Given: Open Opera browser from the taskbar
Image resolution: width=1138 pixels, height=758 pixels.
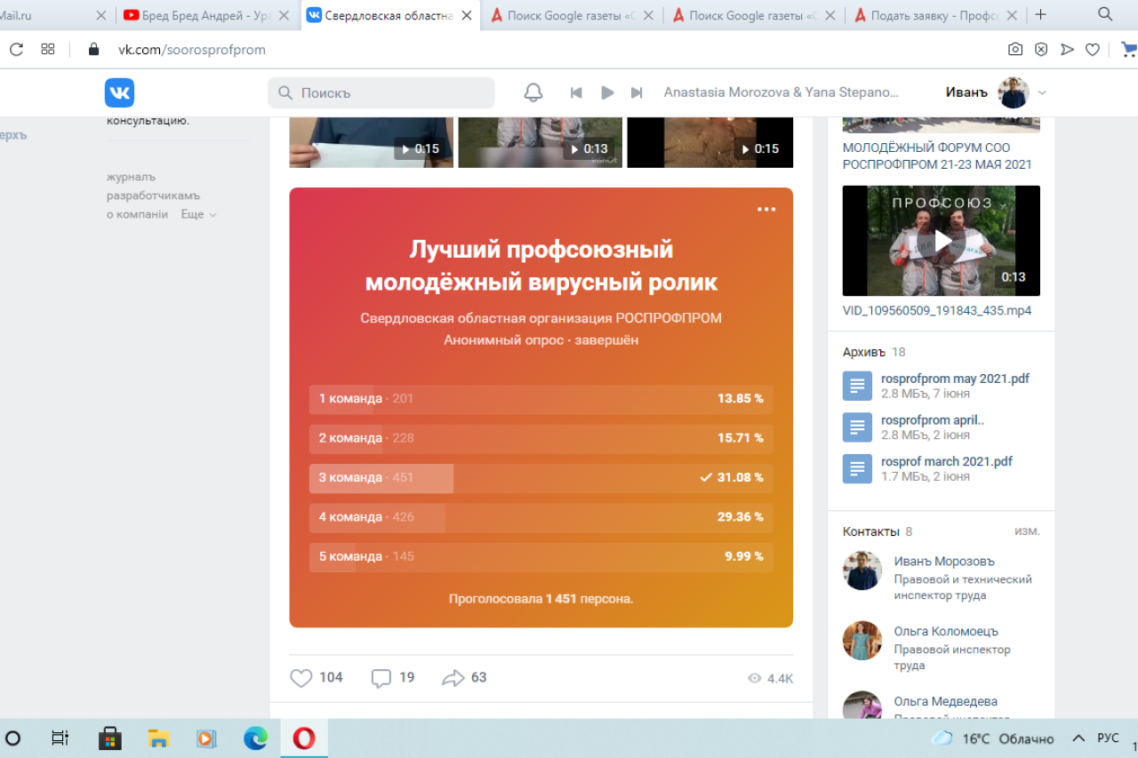Looking at the screenshot, I should point(304,738).
